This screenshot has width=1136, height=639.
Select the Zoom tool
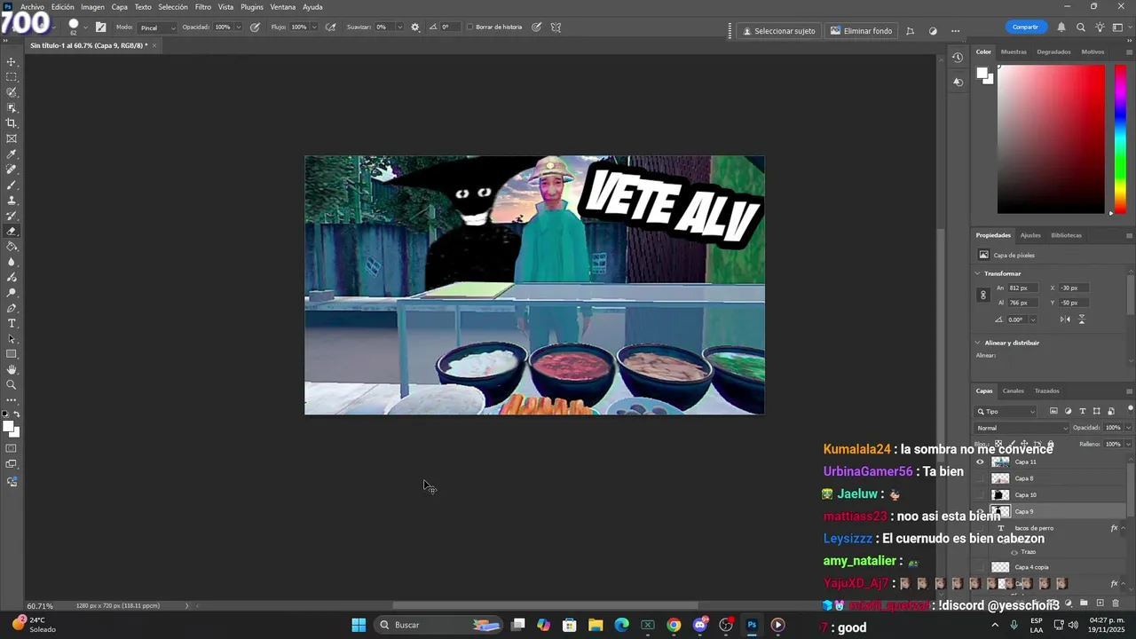pos(12,385)
